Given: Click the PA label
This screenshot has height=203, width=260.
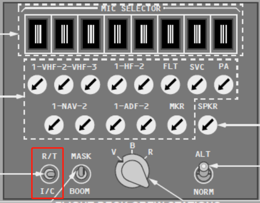Looking at the screenshot, I should 224,66.
